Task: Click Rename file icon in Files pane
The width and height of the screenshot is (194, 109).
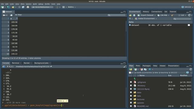Action: click(x=145, y=69)
